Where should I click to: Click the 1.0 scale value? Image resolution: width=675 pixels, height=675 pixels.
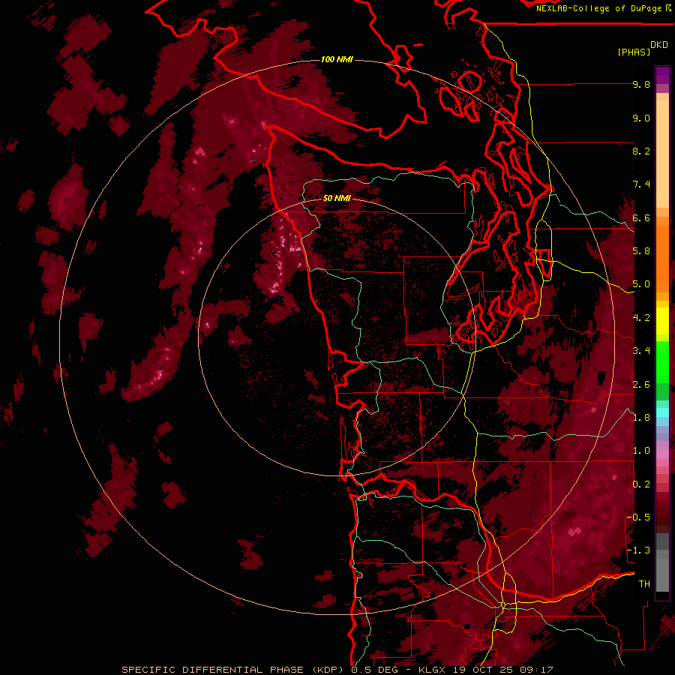click(x=641, y=451)
